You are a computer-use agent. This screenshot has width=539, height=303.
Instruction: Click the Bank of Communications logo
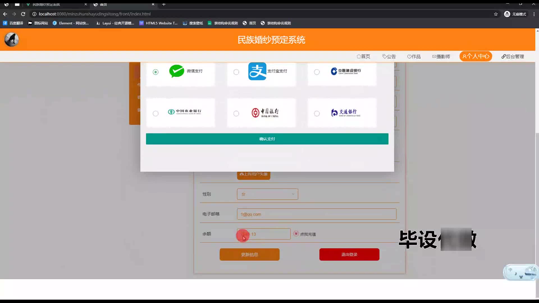coord(346,113)
